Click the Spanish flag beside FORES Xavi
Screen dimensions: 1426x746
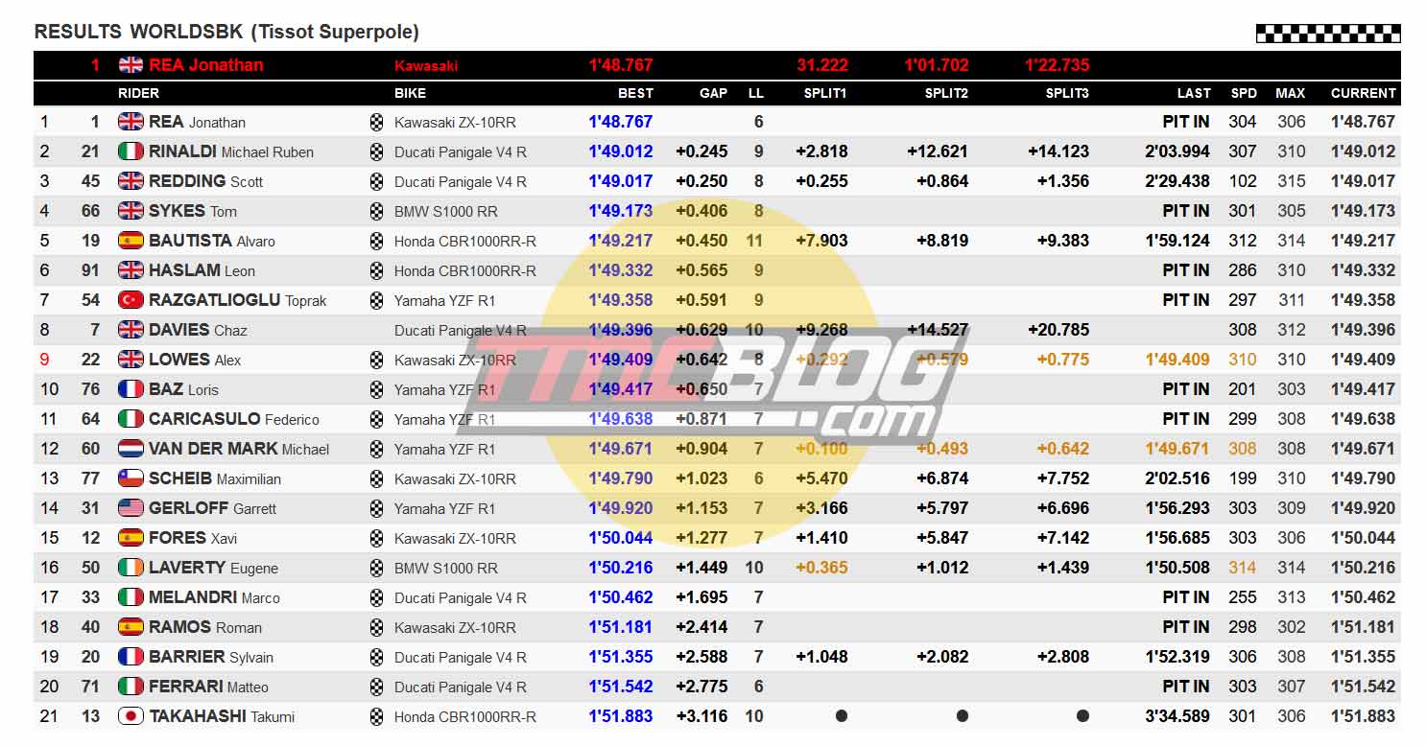[131, 538]
